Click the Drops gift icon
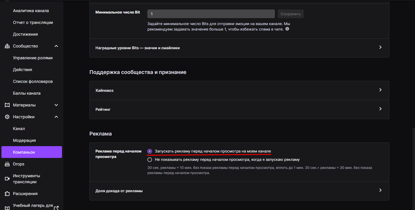415x210 pixels. click(7, 164)
